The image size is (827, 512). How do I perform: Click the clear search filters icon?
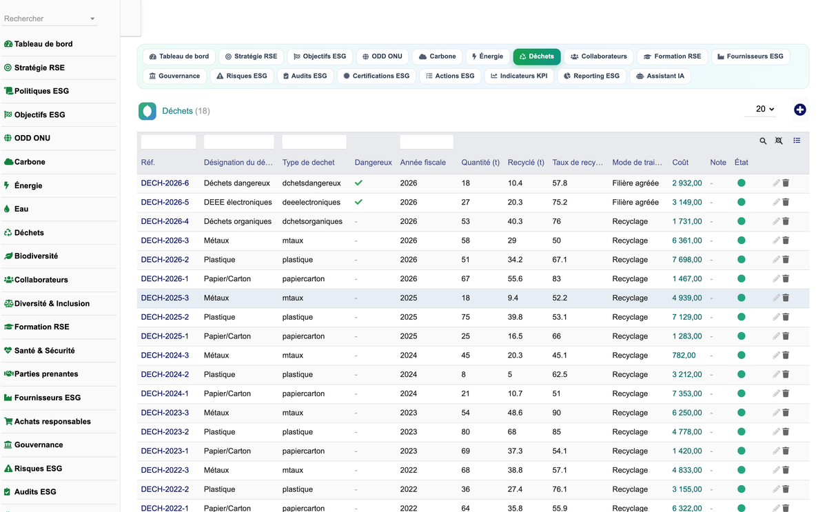[779, 141]
